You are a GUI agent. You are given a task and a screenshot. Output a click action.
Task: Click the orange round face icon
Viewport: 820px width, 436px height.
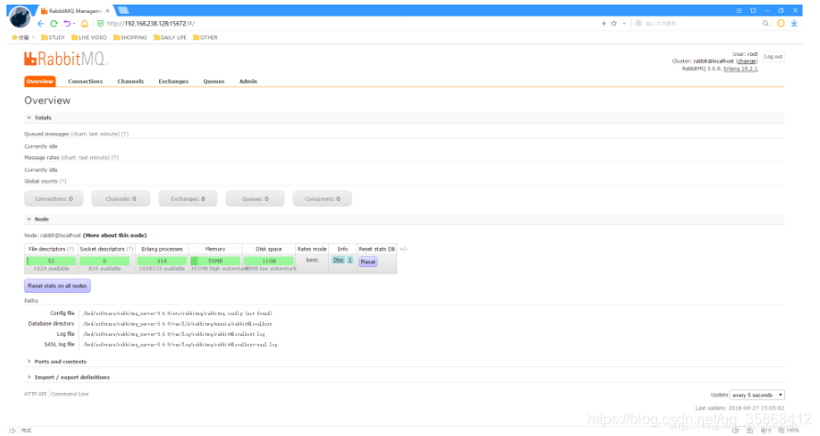780,24
